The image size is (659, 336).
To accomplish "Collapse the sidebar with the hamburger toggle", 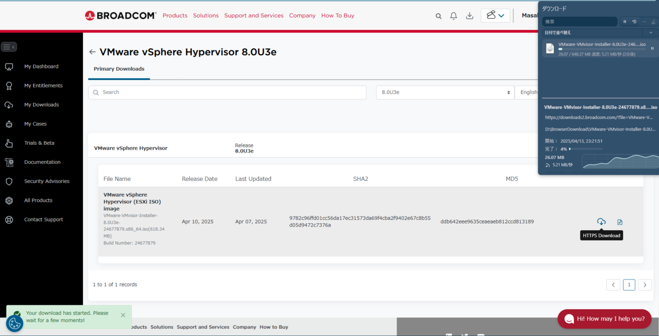I will coord(9,47).
